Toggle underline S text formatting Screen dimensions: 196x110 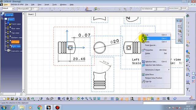point(50,9)
